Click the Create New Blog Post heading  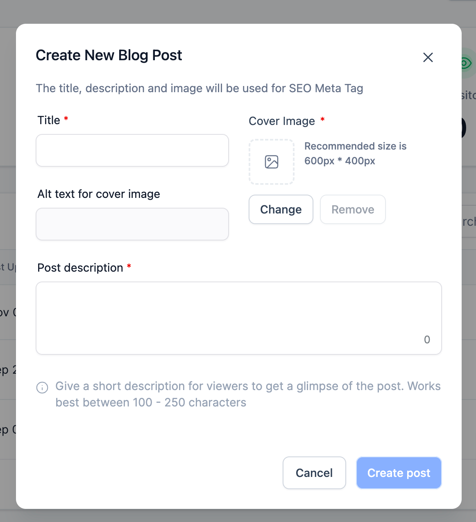[109, 55]
